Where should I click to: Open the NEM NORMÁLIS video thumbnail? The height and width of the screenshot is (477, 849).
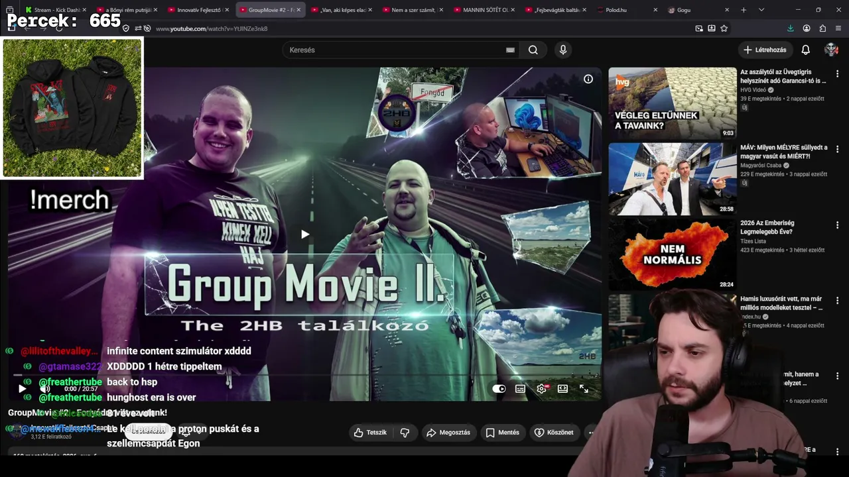pos(673,254)
